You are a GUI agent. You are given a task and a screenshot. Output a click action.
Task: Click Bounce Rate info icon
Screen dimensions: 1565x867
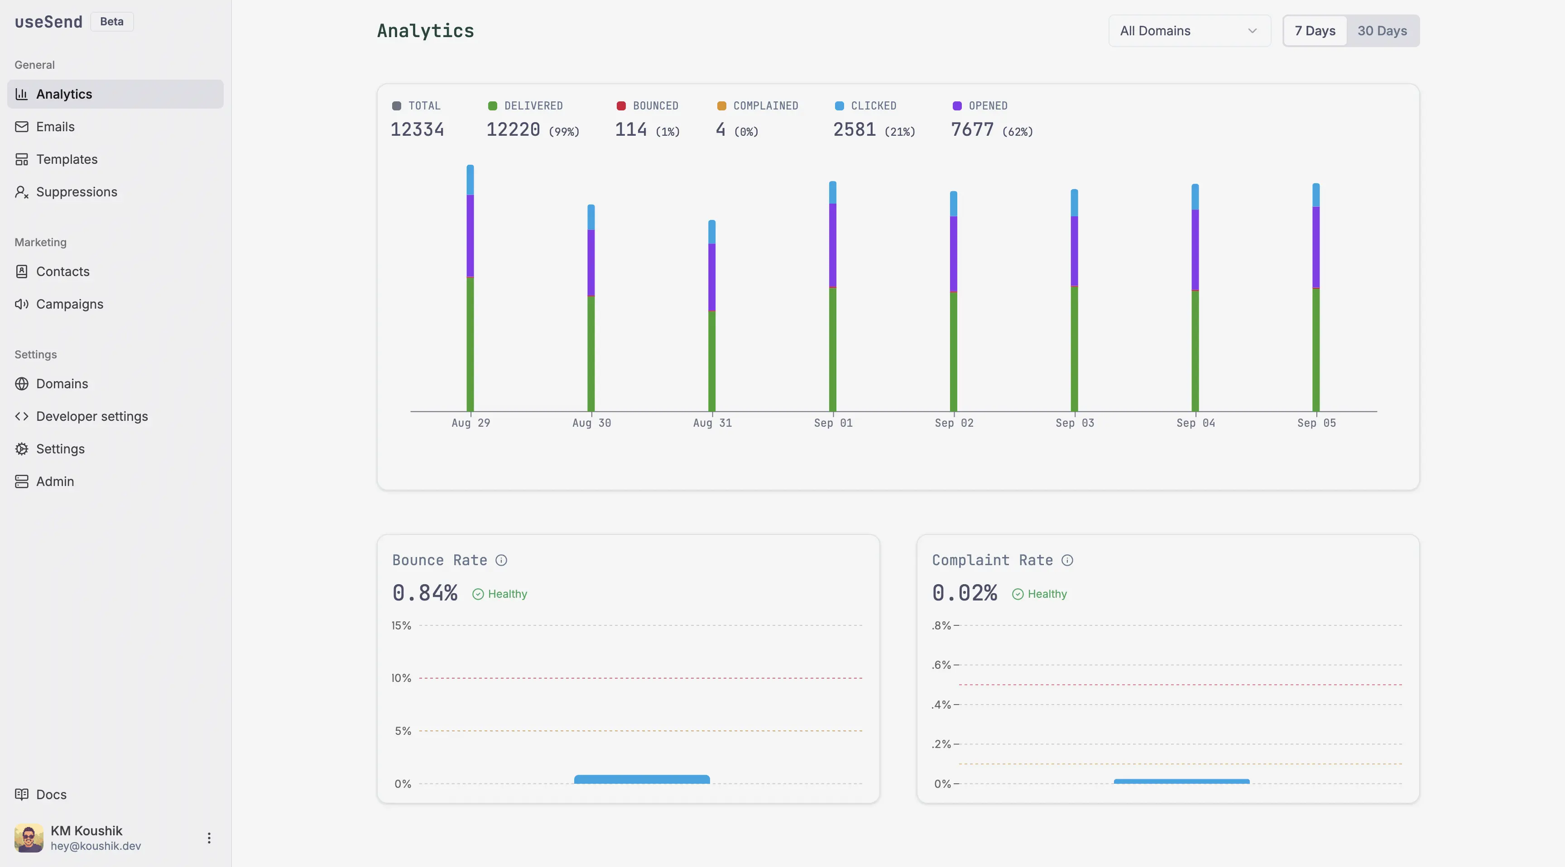501,560
